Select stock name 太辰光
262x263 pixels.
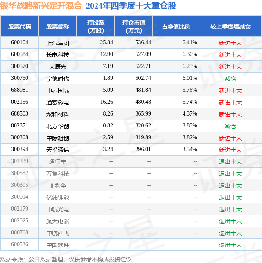tap(58, 67)
